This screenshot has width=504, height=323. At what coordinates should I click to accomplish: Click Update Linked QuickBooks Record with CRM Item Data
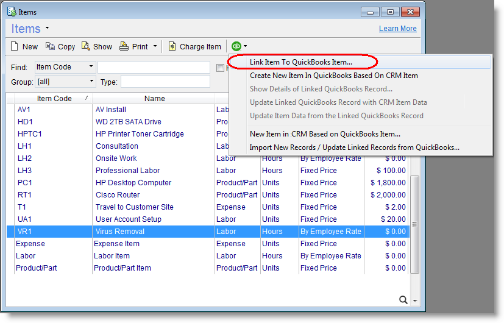[x=338, y=102]
